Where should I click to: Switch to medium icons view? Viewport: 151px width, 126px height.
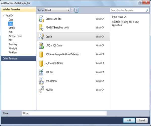point(77,10)
